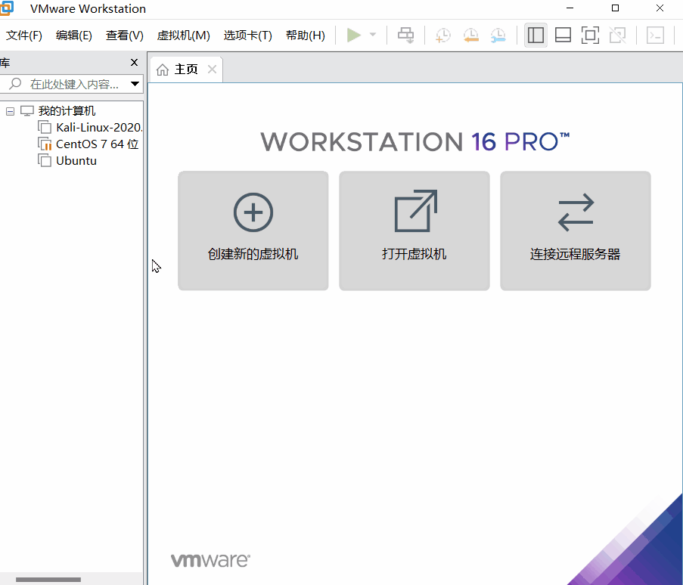Close the library panel
683x585 pixels.
point(134,62)
